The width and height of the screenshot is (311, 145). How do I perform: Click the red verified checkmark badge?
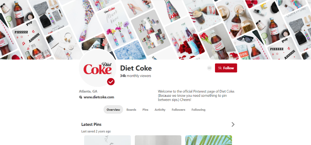pos(111,82)
